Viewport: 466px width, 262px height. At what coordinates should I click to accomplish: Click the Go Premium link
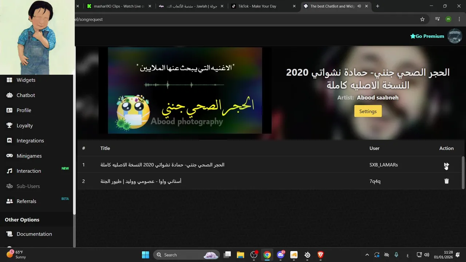point(427,36)
